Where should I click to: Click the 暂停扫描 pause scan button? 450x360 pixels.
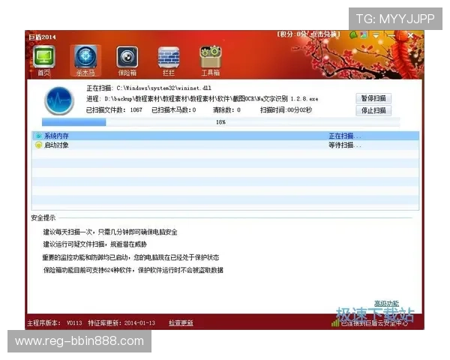(x=373, y=98)
